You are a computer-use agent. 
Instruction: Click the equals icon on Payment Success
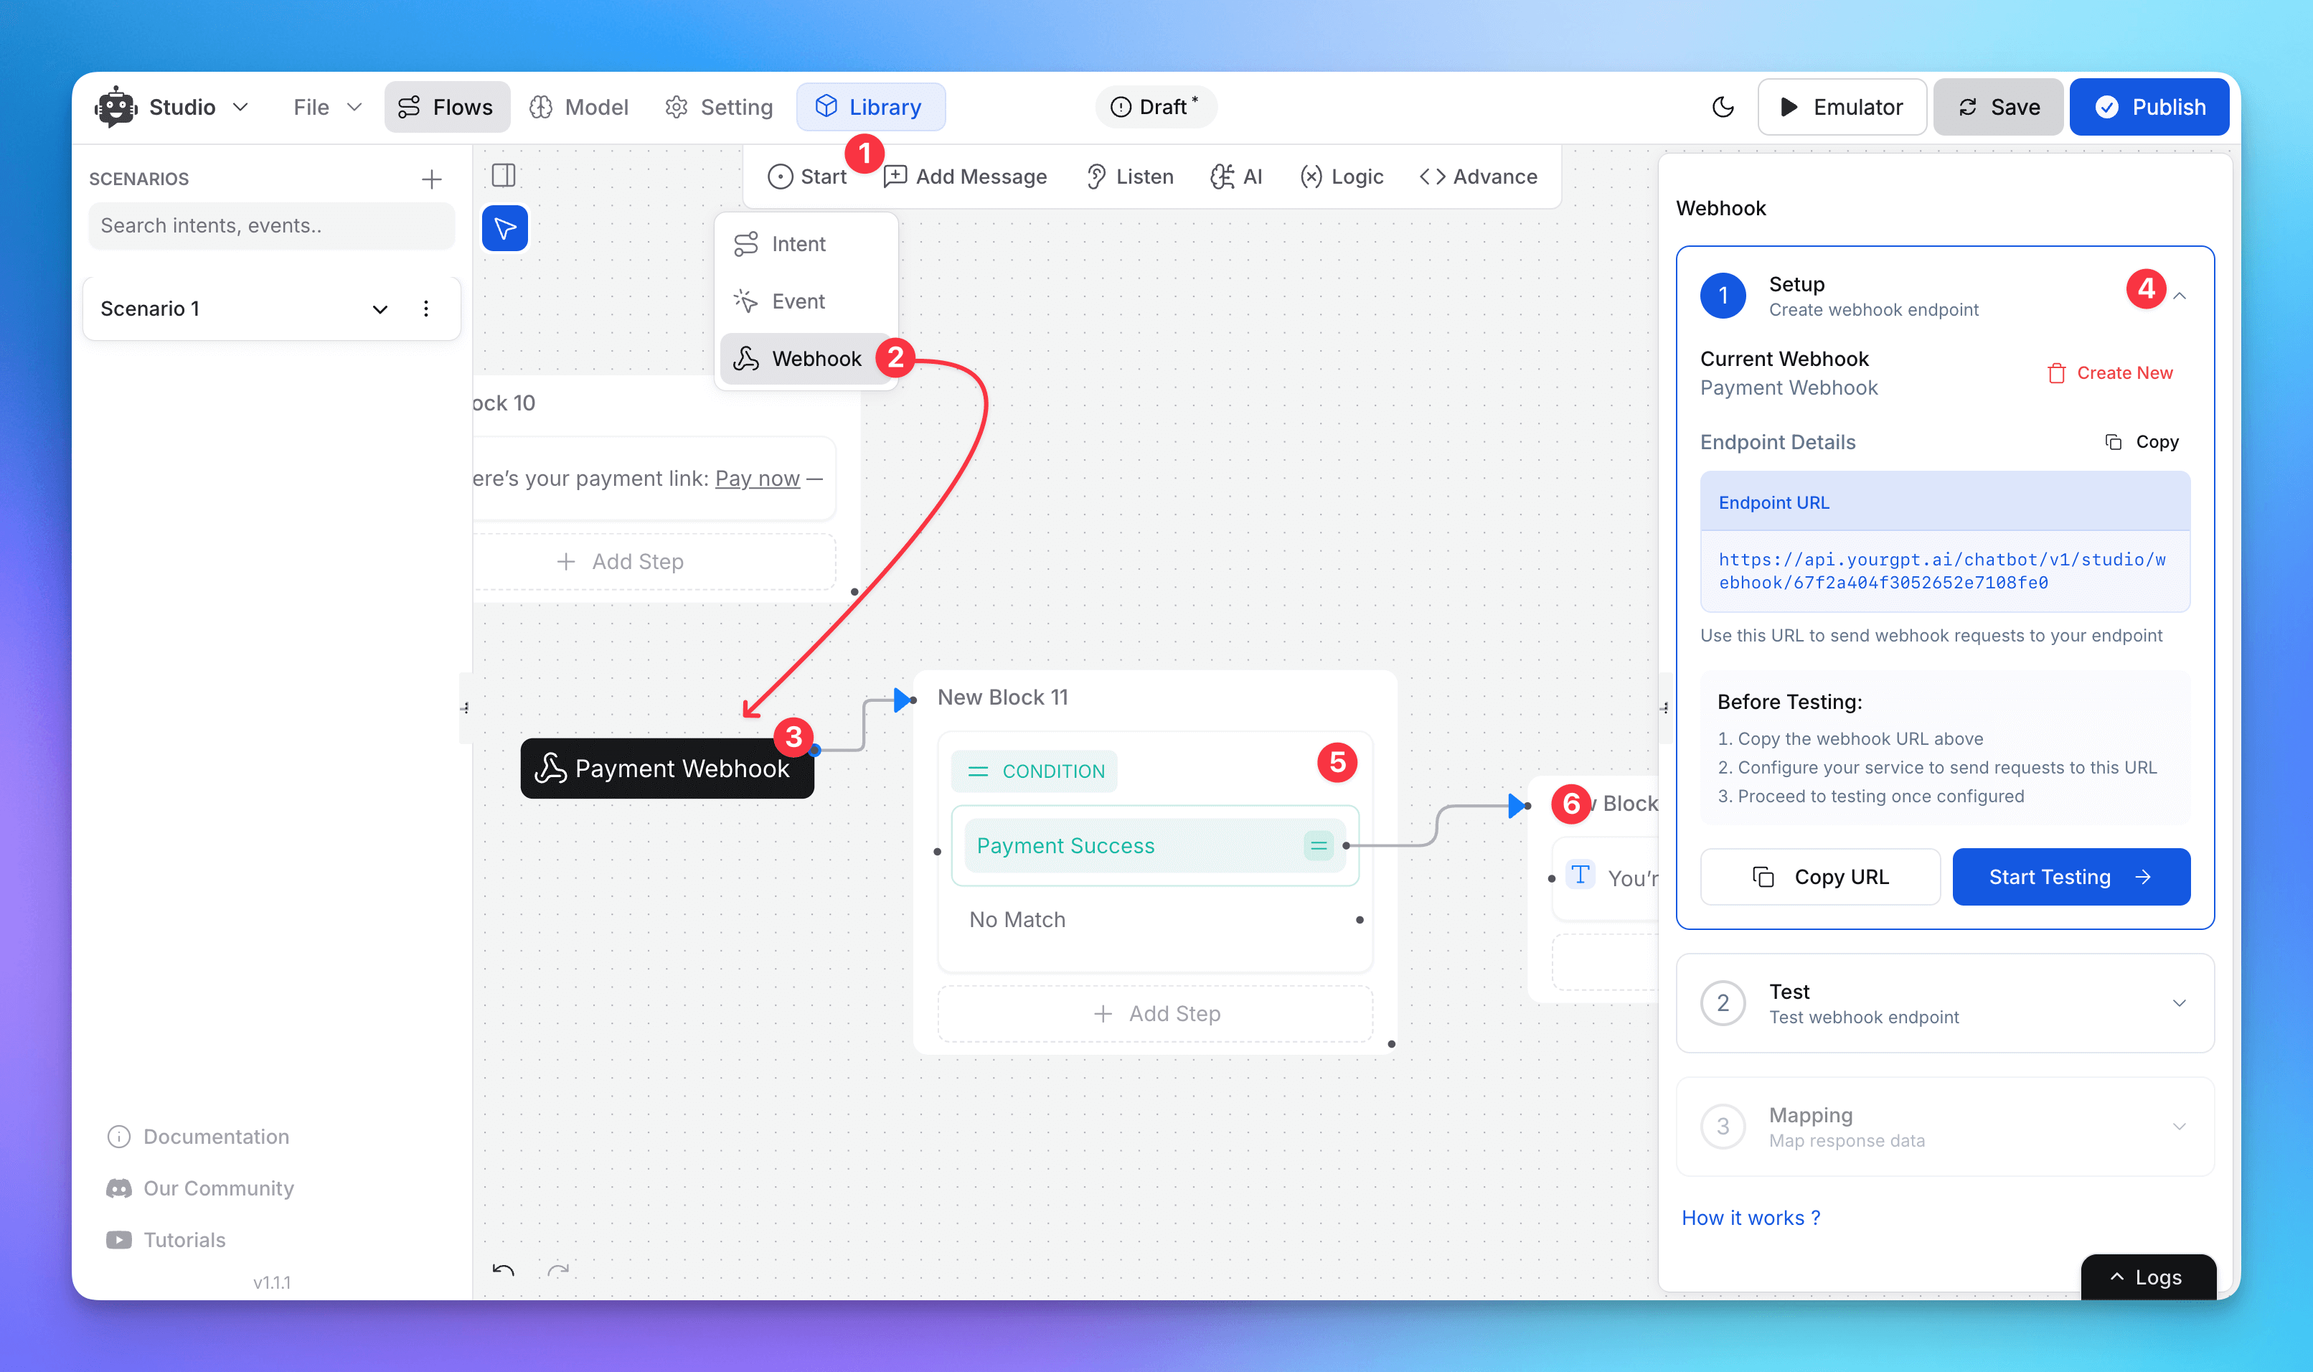[x=1319, y=846]
